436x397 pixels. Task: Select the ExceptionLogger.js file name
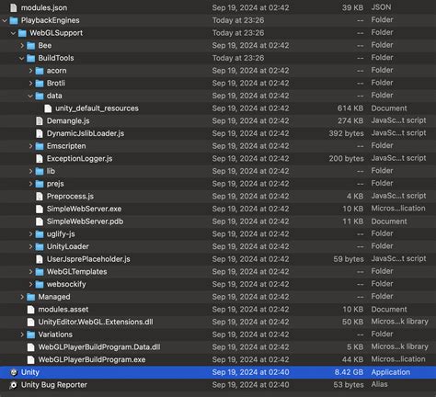(x=79, y=159)
